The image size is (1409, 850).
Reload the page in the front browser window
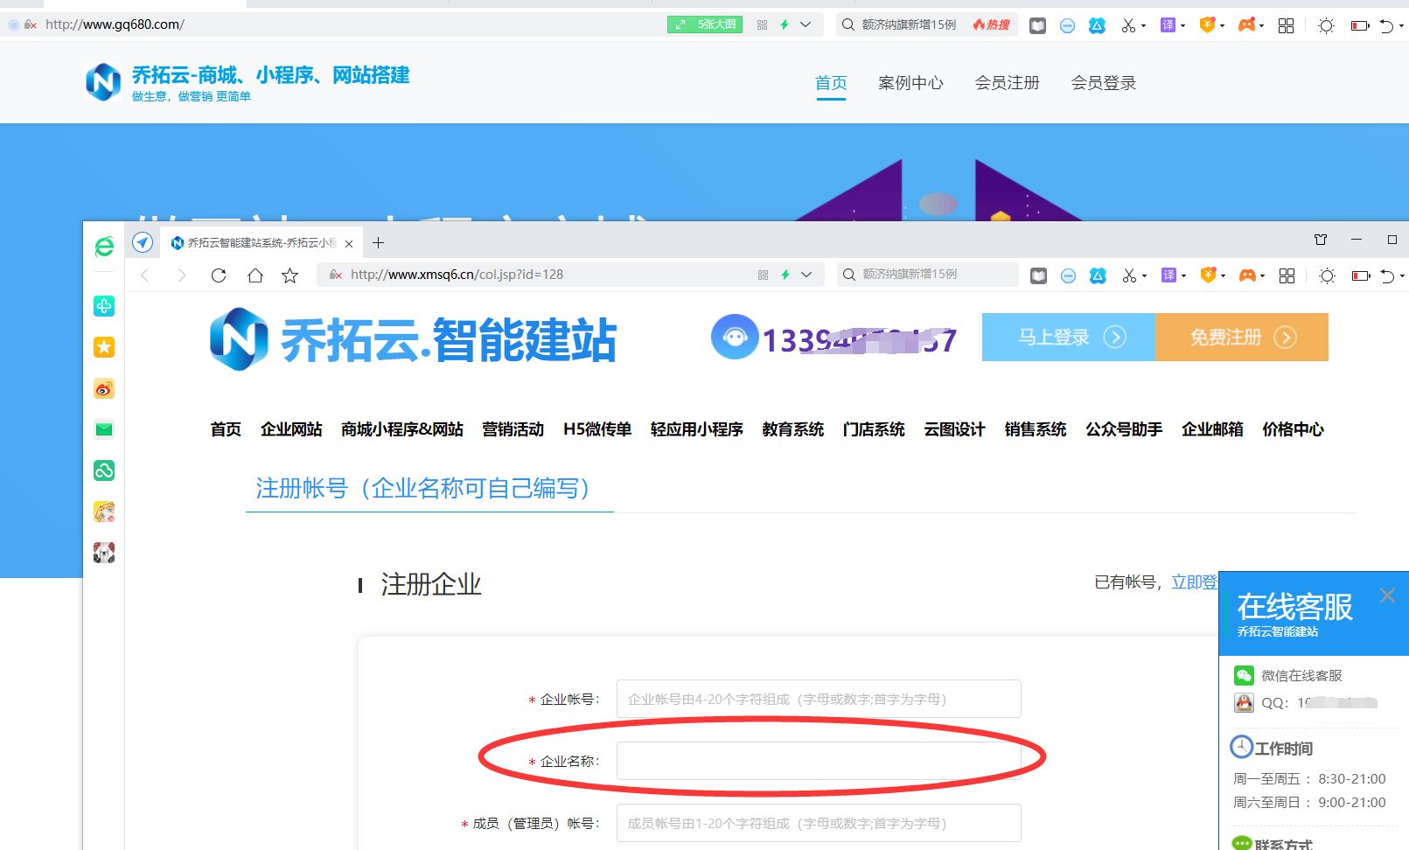(x=219, y=275)
